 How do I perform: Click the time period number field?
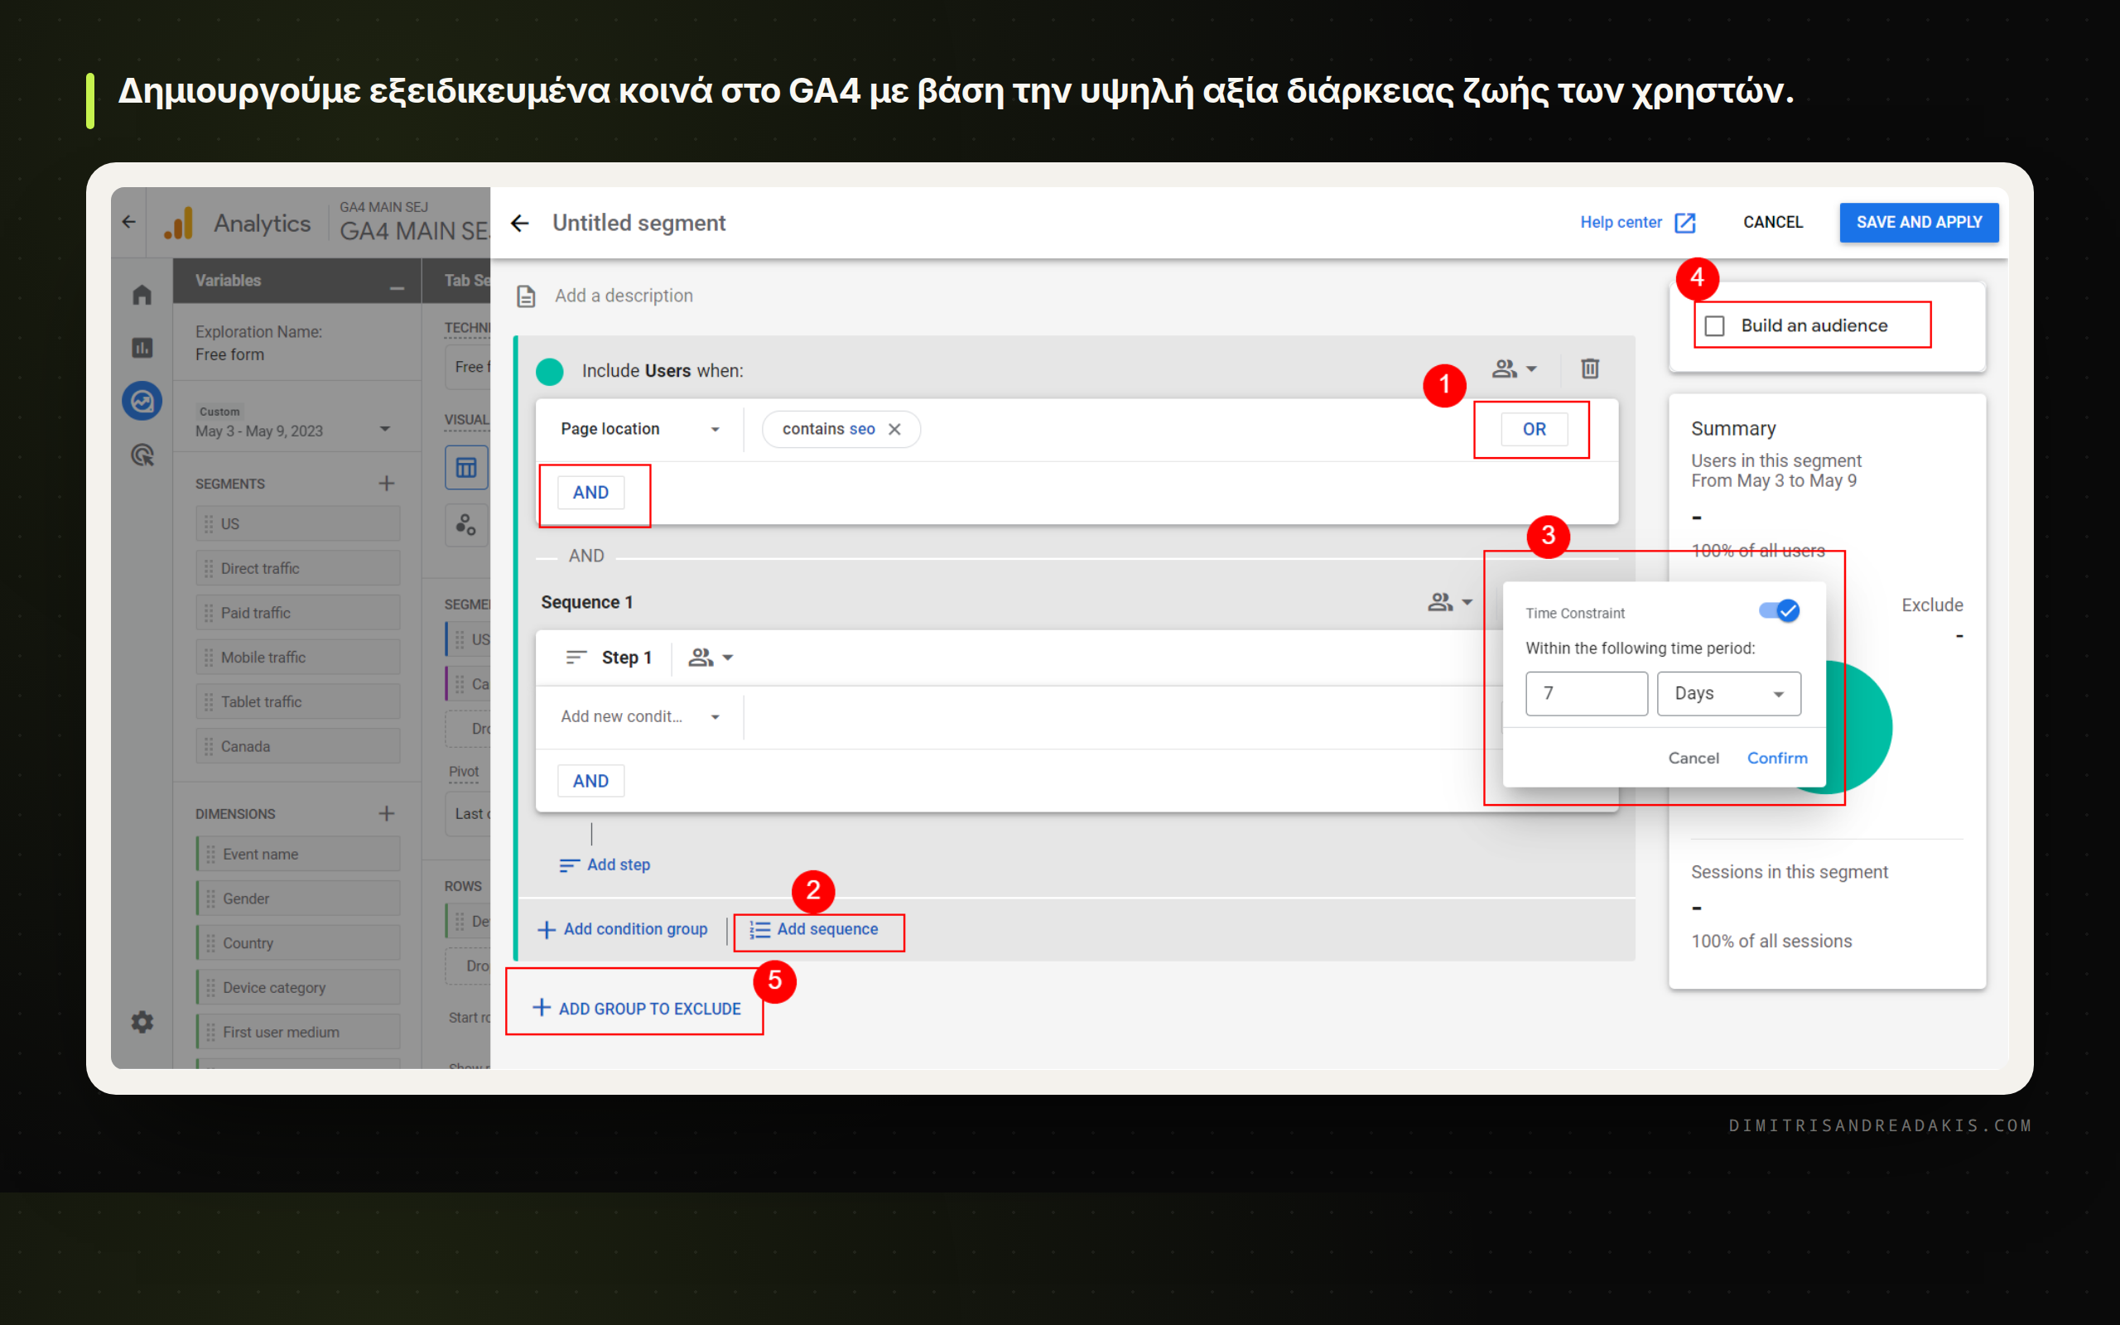point(1586,694)
